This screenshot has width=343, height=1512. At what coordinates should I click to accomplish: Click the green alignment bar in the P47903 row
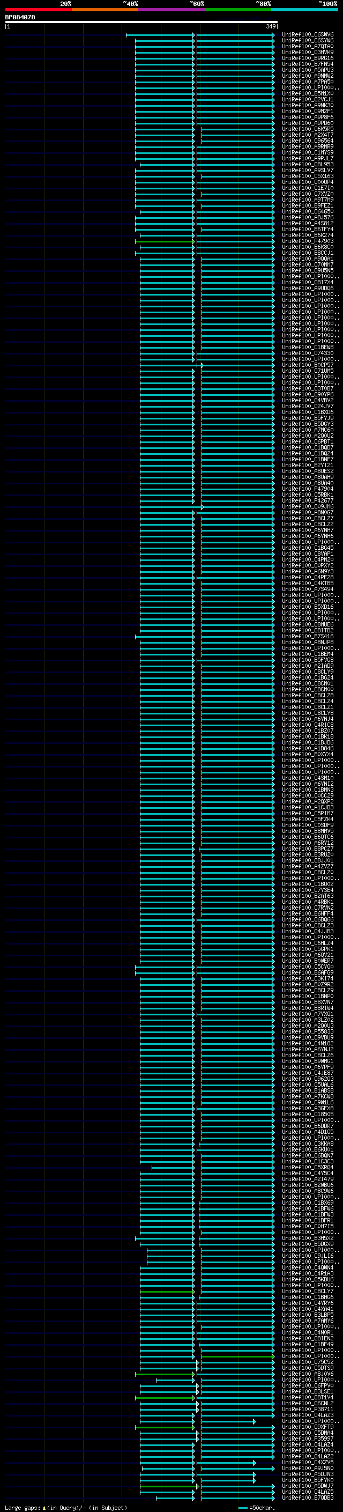click(164, 241)
